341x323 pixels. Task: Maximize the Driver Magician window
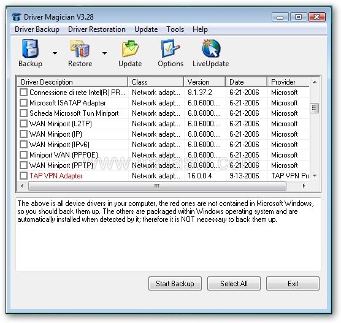click(299, 17)
